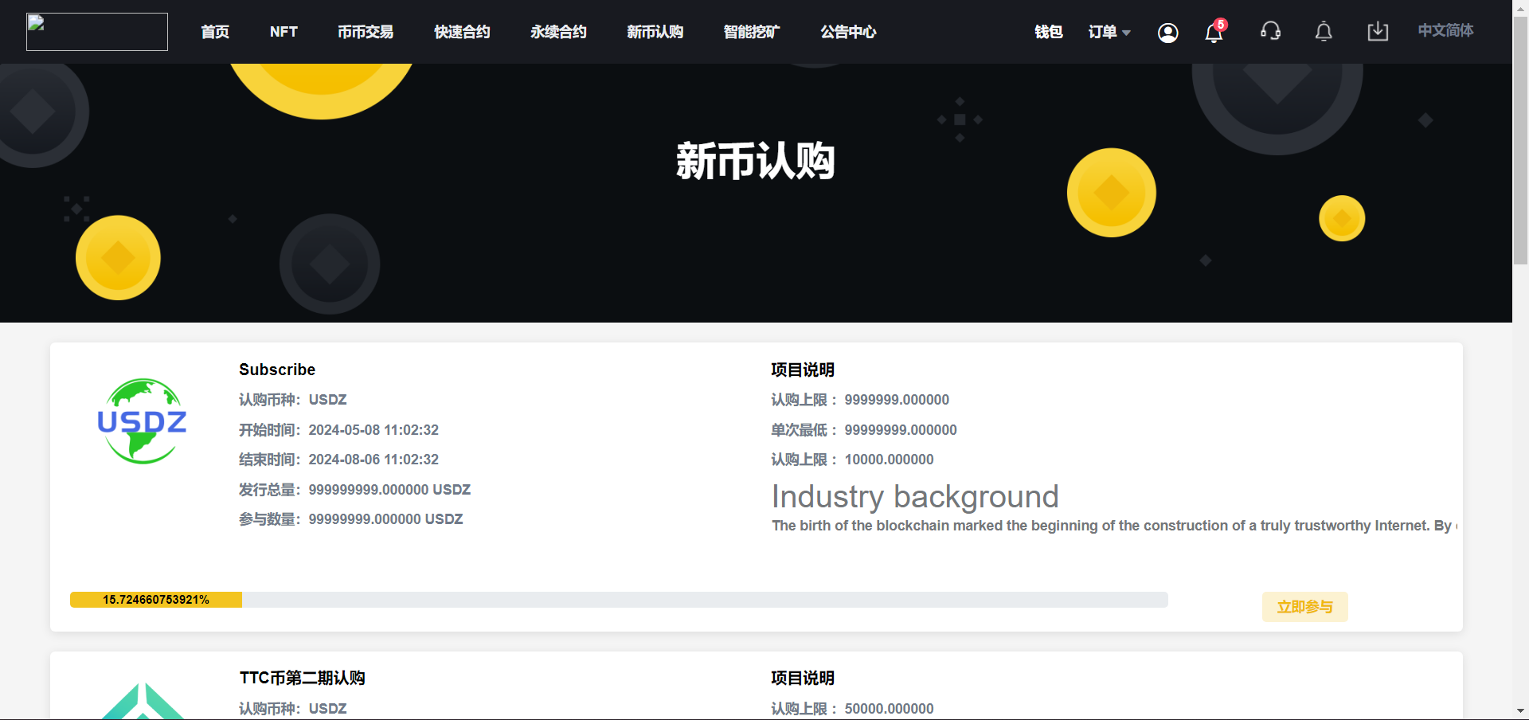The height and width of the screenshot is (720, 1529).
Task: Select 永续合约 perpetual contracts
Action: click(558, 32)
